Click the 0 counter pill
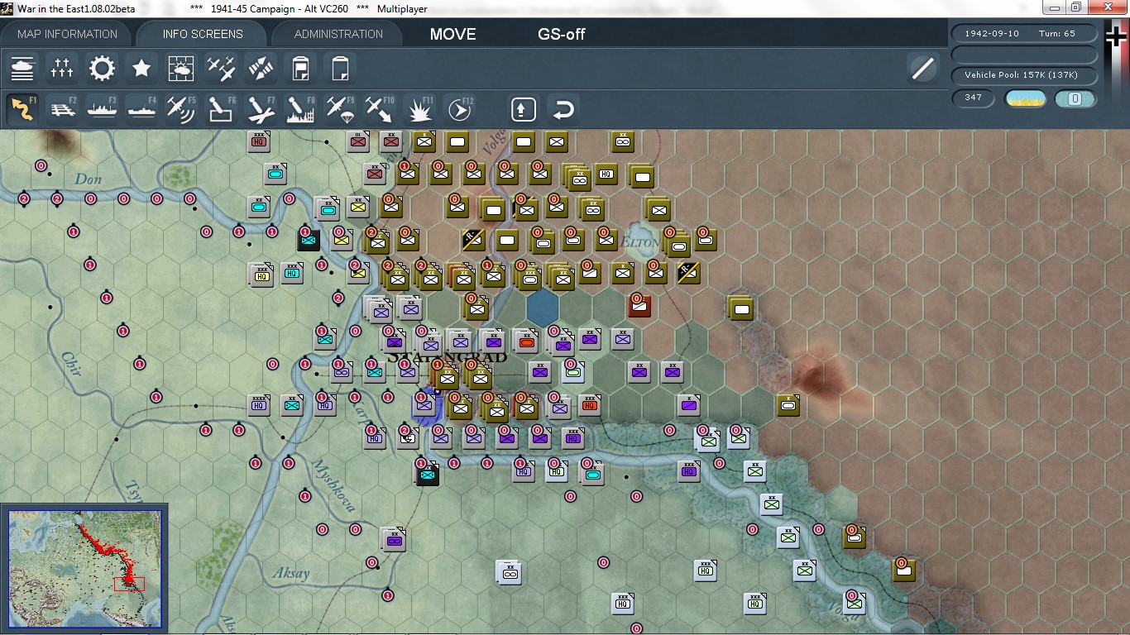The width and height of the screenshot is (1130, 635). click(x=1075, y=98)
